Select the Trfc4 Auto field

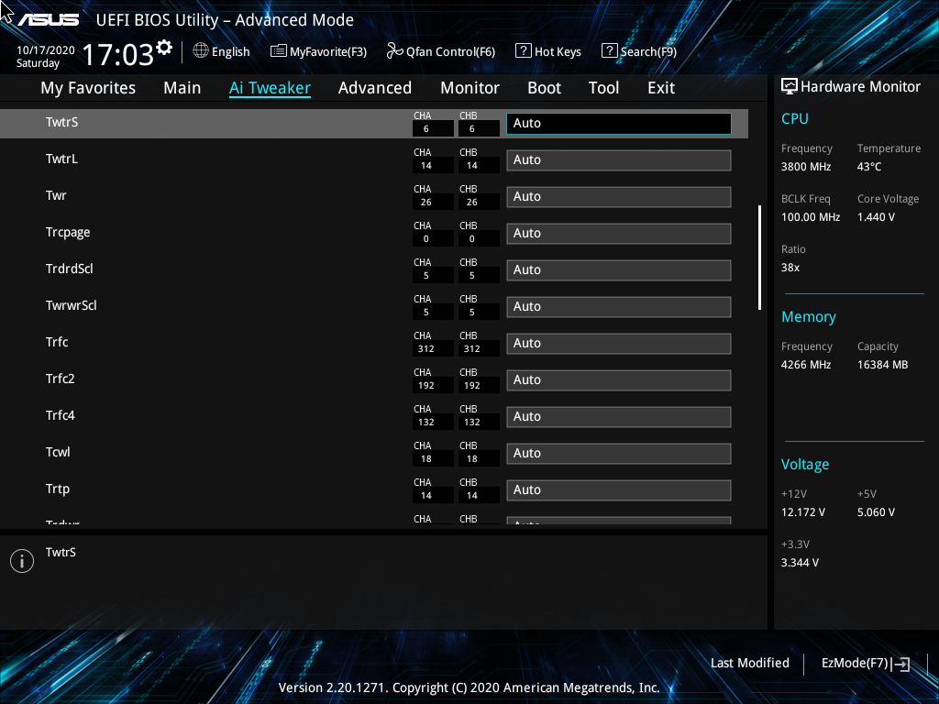click(x=619, y=417)
